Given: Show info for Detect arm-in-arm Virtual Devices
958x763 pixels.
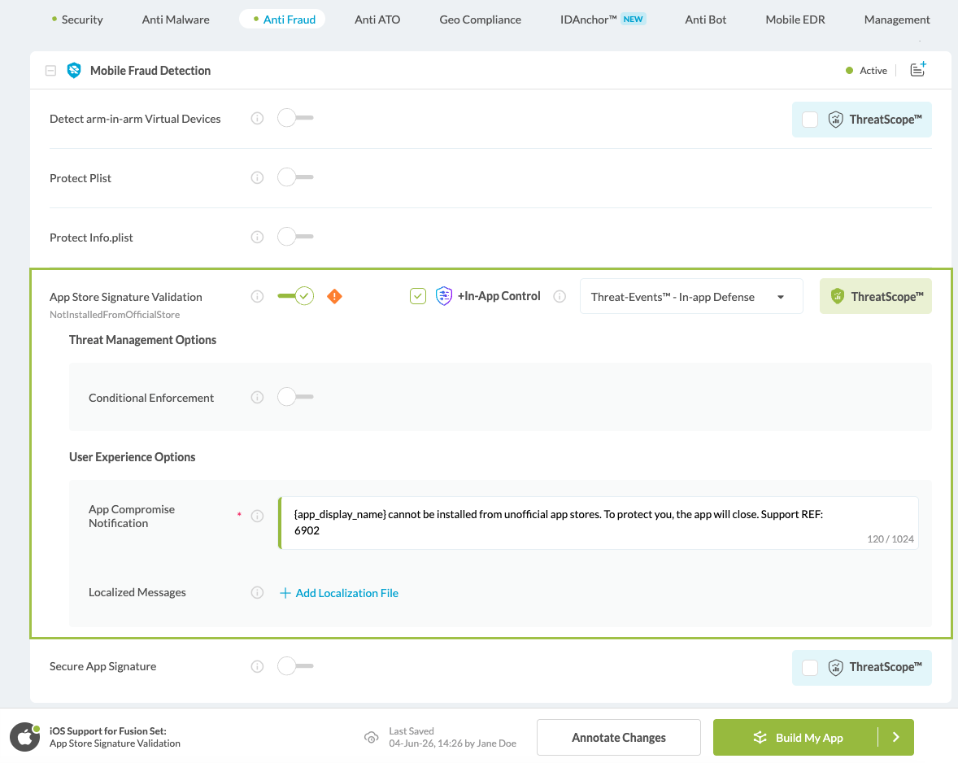Looking at the screenshot, I should coord(257,119).
